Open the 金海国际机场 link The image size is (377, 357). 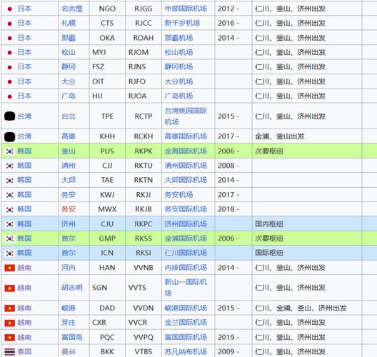point(186,151)
